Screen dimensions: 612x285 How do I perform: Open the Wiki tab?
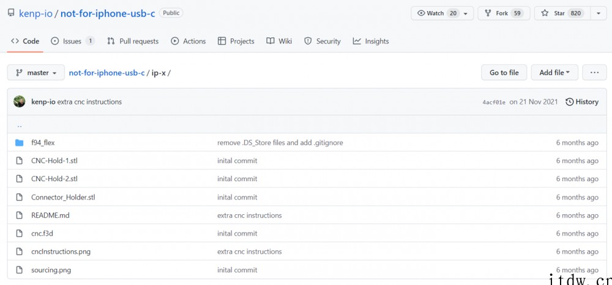tap(279, 41)
